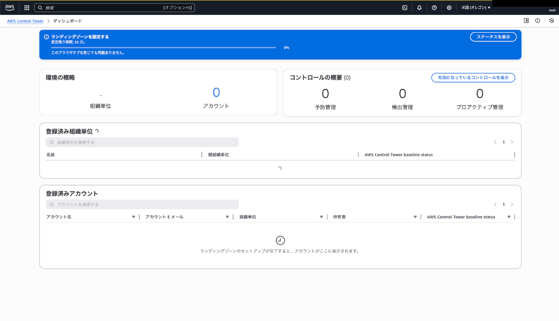
Task: Open the アカウント count 0 link
Action: (216, 93)
